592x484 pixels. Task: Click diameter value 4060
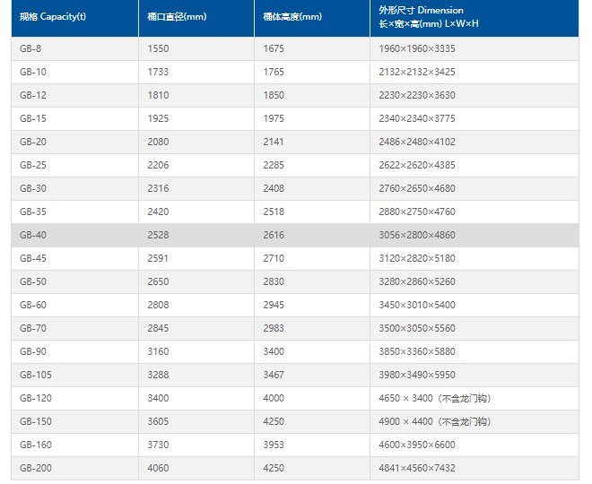pyautogui.click(x=158, y=469)
